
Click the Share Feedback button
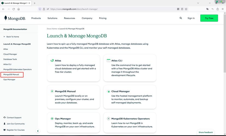(x=206, y=132)
